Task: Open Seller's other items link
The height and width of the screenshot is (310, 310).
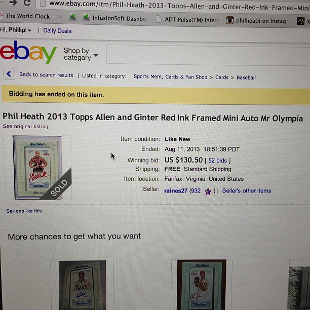Action: coord(247,191)
